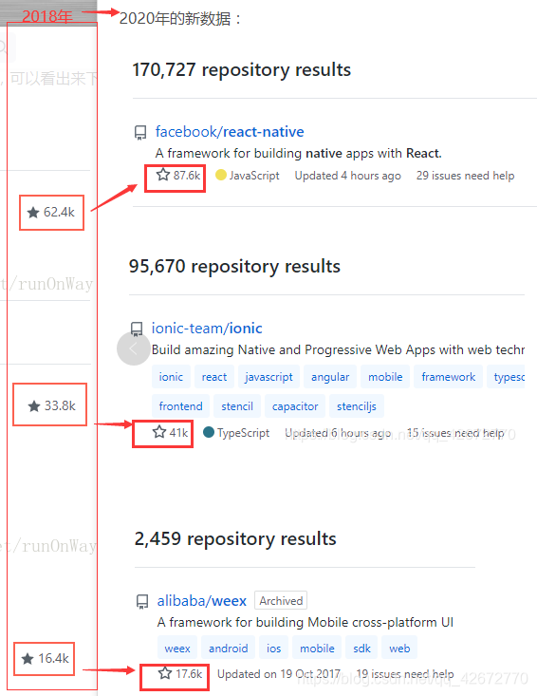Click the 2018 star count 62.4k

pyautogui.click(x=51, y=212)
